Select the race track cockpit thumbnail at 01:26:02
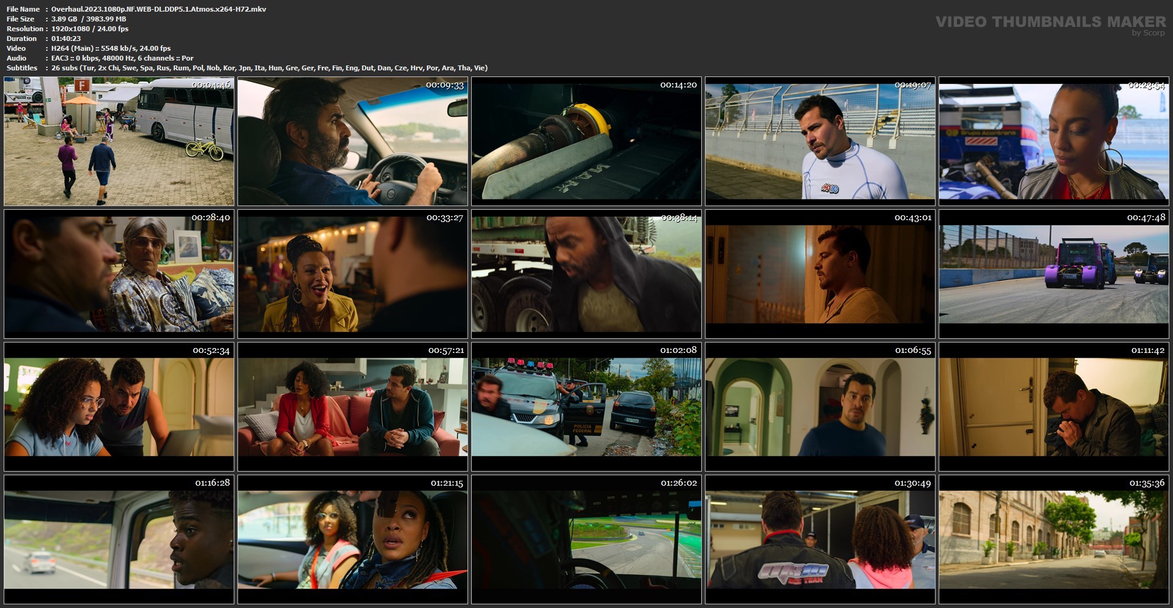This screenshot has height=608, width=1173. tap(586, 539)
